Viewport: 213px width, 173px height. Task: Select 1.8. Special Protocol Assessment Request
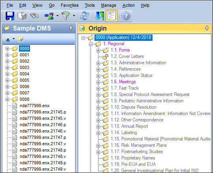point(150,94)
